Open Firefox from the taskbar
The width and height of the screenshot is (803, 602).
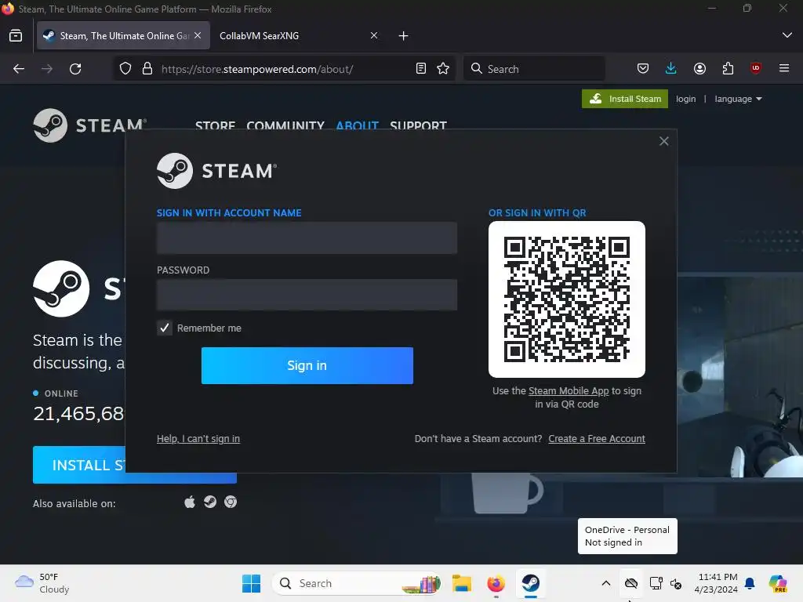pos(496,583)
